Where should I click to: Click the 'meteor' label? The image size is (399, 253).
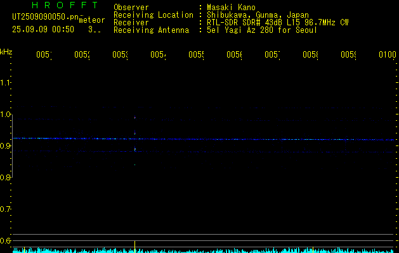[x=92, y=20]
